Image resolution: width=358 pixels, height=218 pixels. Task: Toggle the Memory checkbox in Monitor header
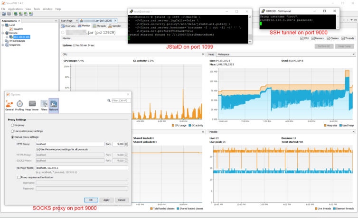pyautogui.click(x=313, y=38)
